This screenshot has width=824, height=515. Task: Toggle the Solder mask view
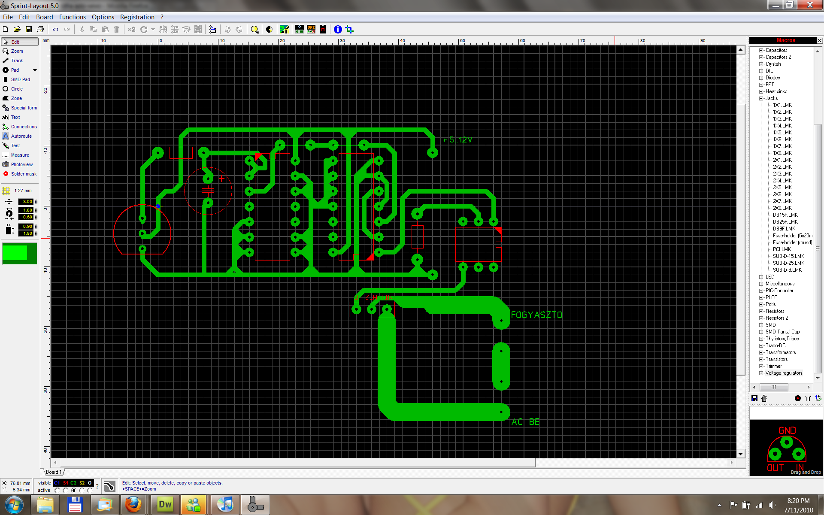click(x=23, y=174)
